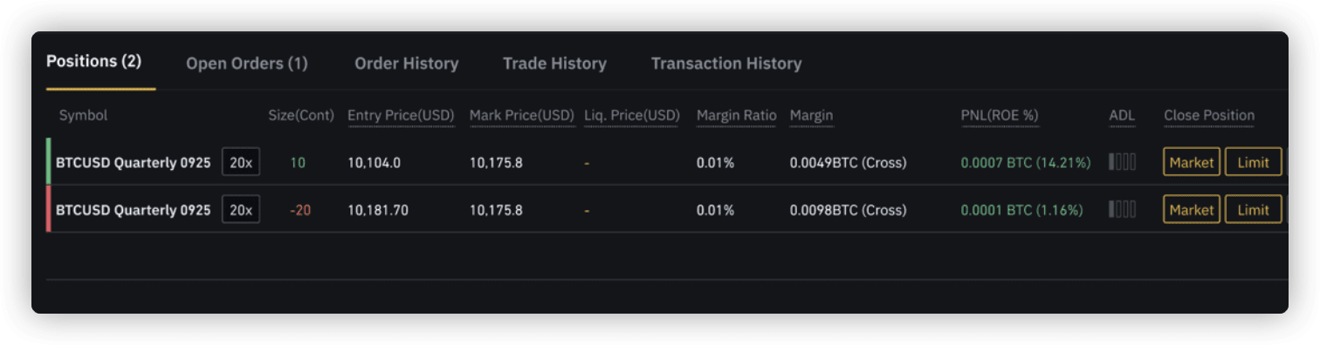Select the Positions (2) tab

pos(93,62)
